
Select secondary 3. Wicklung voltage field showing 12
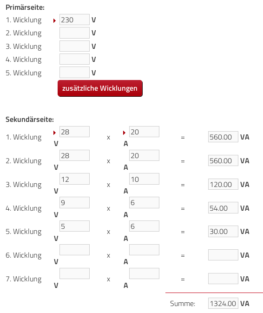pos(74,179)
